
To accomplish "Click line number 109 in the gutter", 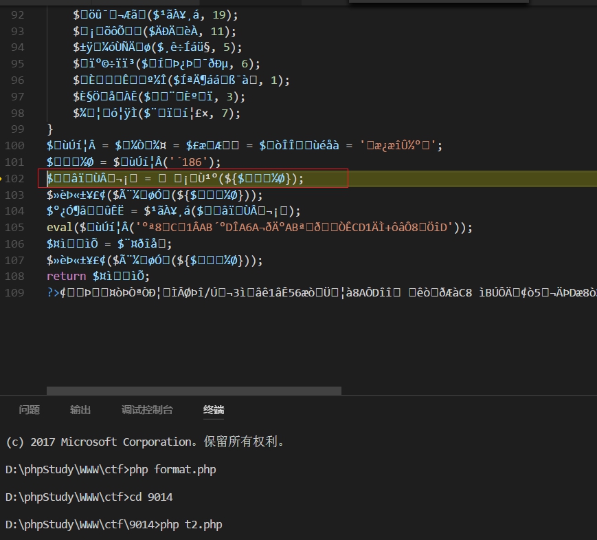I will tap(14, 292).
